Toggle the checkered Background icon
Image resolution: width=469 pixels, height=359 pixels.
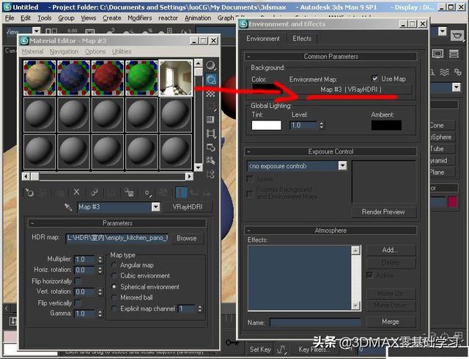click(x=210, y=94)
